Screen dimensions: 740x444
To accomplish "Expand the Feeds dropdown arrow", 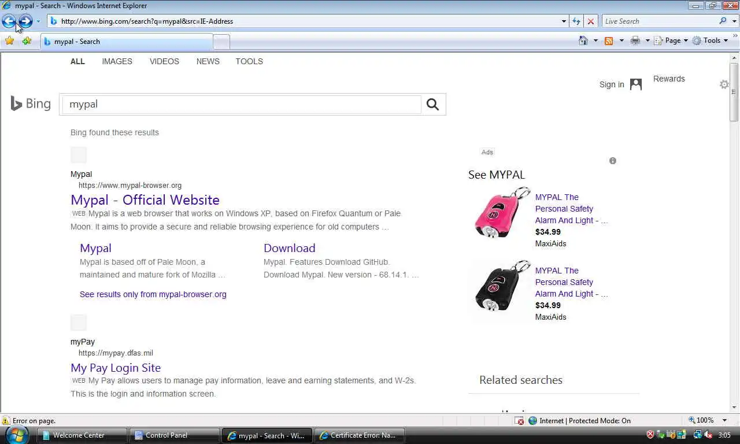I will point(621,40).
